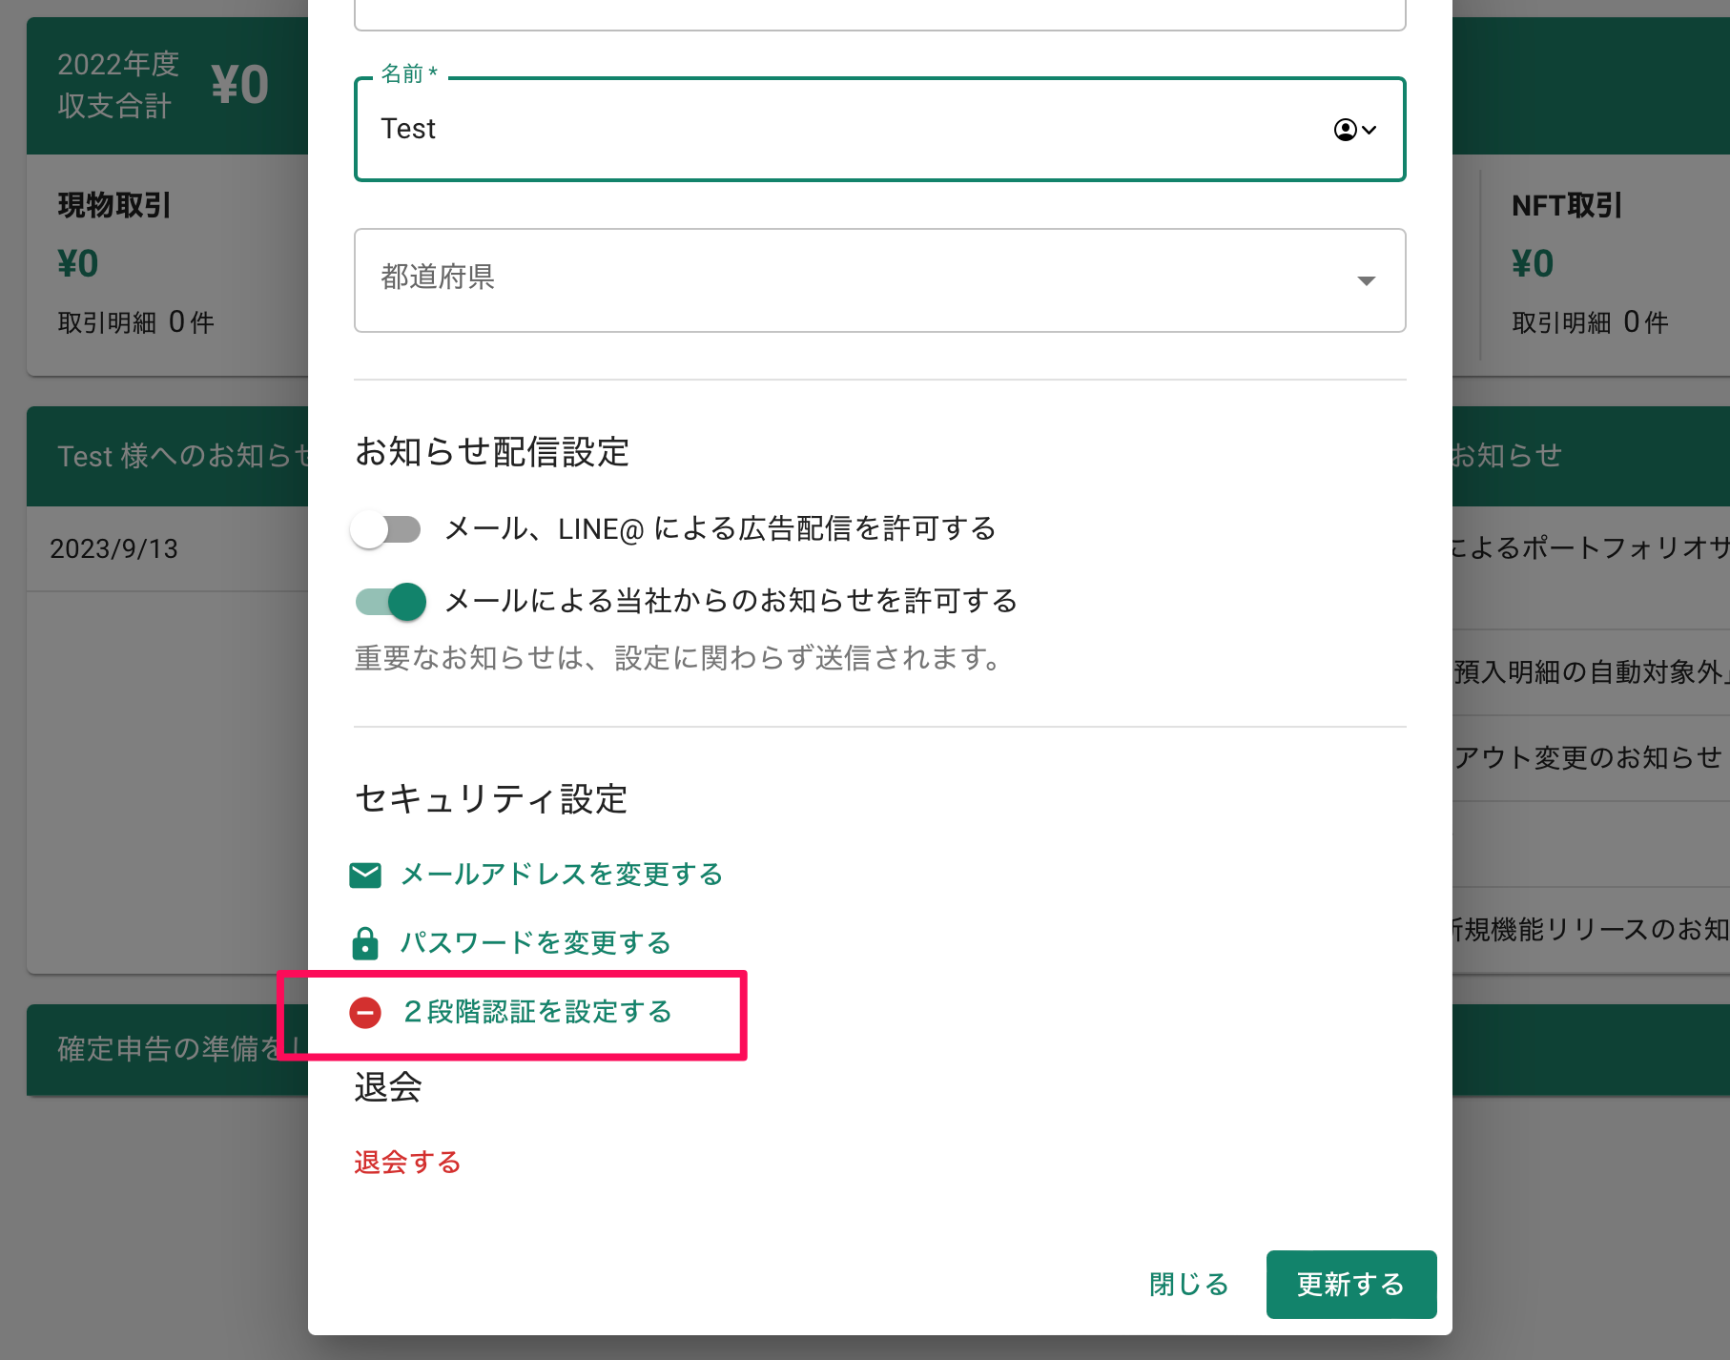Screen dimensions: 1730x1360
Task: Open パスワードを変更する link
Action: pos(535,943)
